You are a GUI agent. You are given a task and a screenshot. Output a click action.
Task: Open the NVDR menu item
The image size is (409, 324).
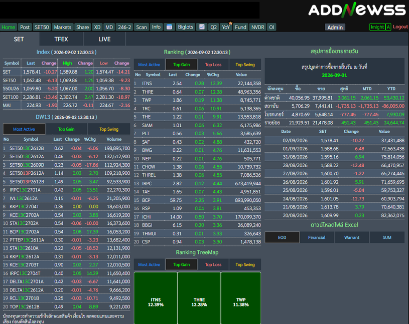coord(258,27)
